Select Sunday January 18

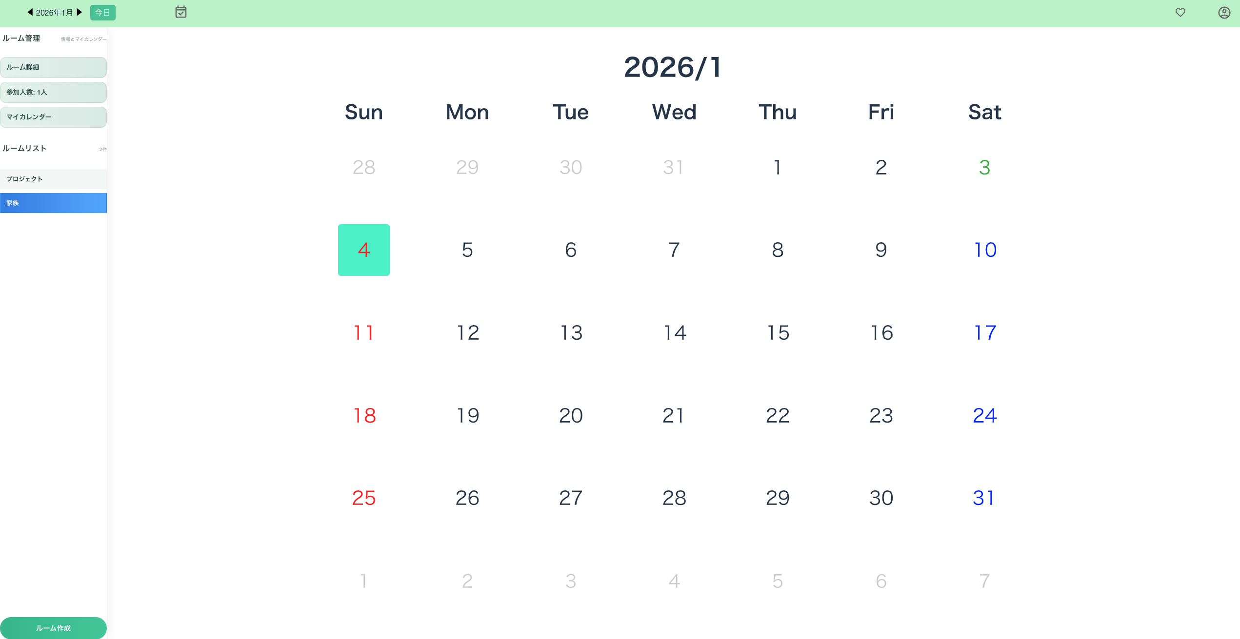click(364, 416)
